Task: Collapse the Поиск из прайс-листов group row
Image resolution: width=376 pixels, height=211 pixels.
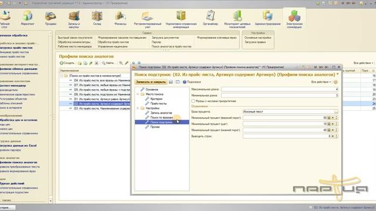Action: 62,76
